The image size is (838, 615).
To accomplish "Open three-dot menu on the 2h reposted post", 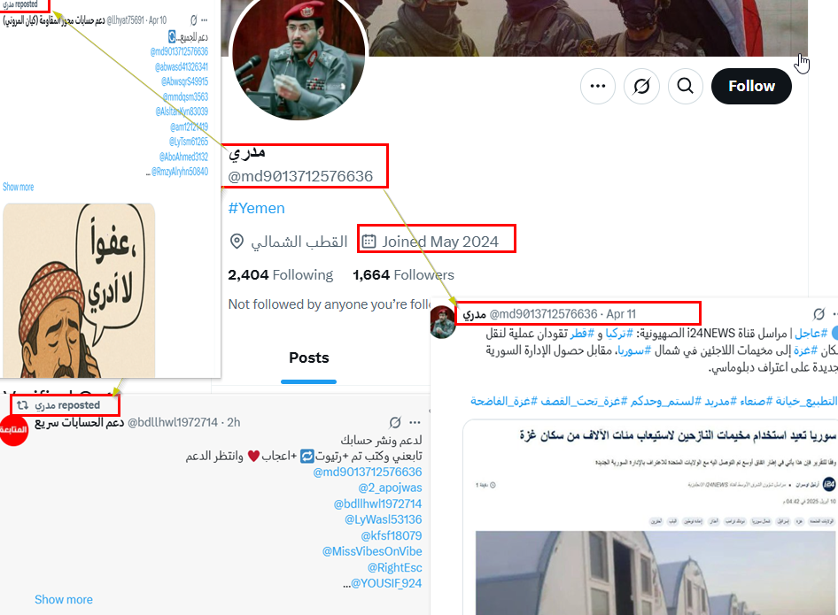I will click(x=415, y=422).
